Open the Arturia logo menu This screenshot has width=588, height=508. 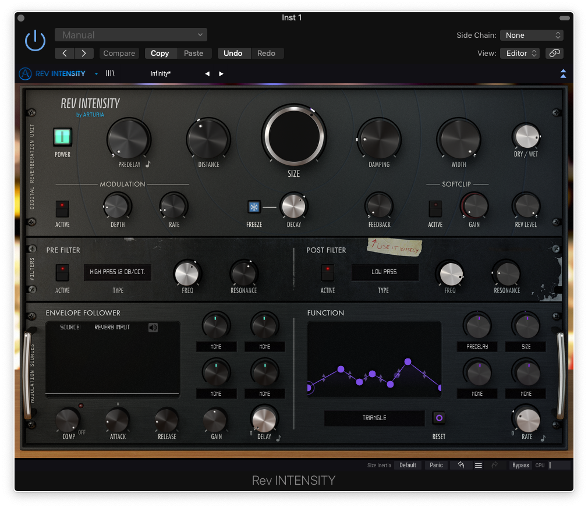(25, 73)
